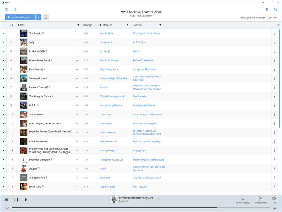
Task: Click the track list vertical scrollbar
Action: click(x=280, y=79)
